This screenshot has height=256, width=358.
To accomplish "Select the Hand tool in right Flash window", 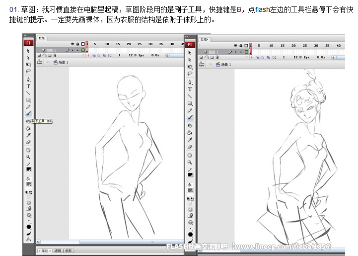I will (x=190, y=155).
